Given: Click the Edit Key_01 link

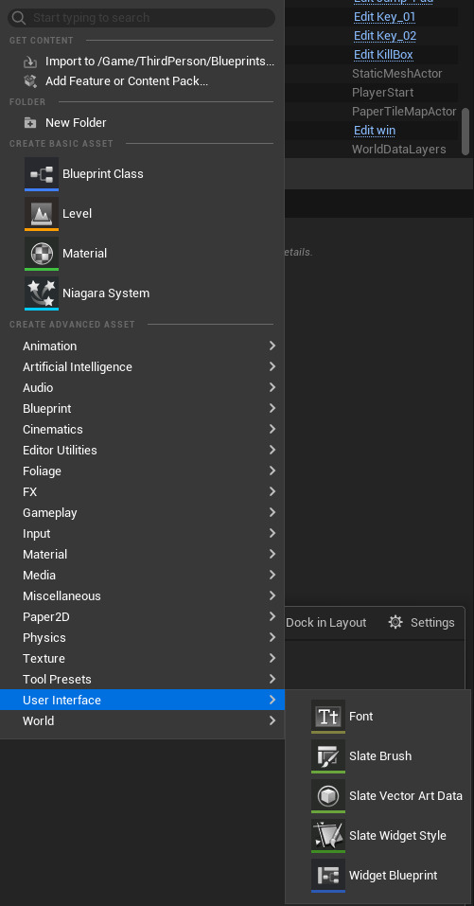Looking at the screenshot, I should pos(384,17).
